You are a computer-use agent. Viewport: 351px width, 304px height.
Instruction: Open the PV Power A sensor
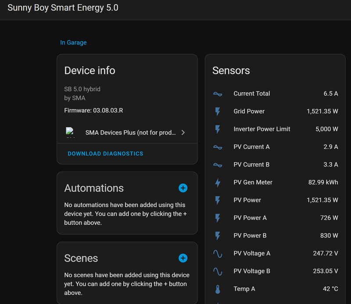[275, 218]
